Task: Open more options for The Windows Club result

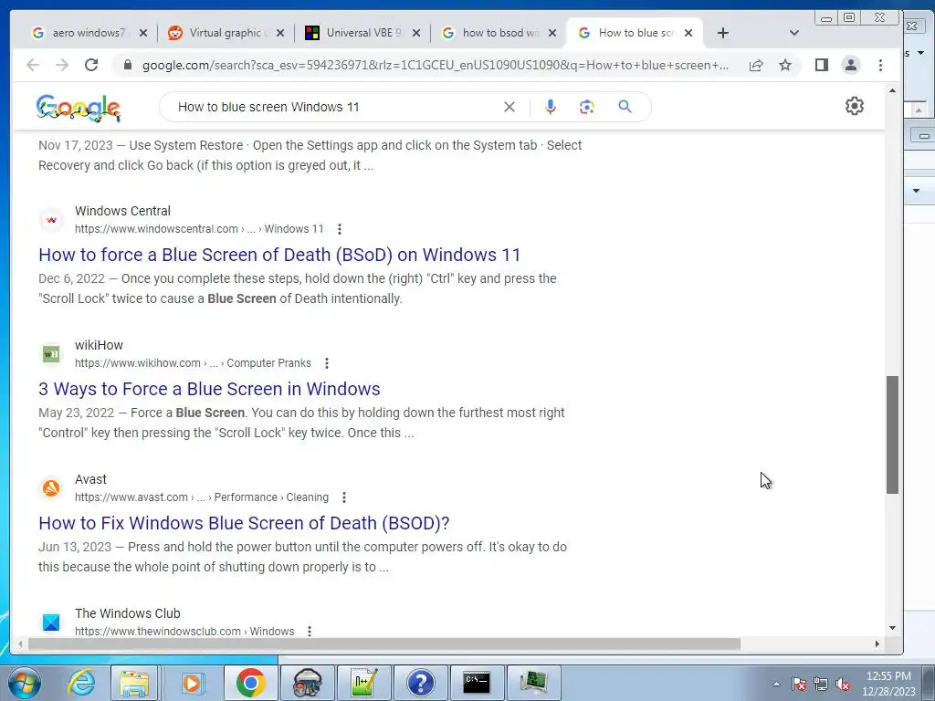Action: pyautogui.click(x=310, y=632)
